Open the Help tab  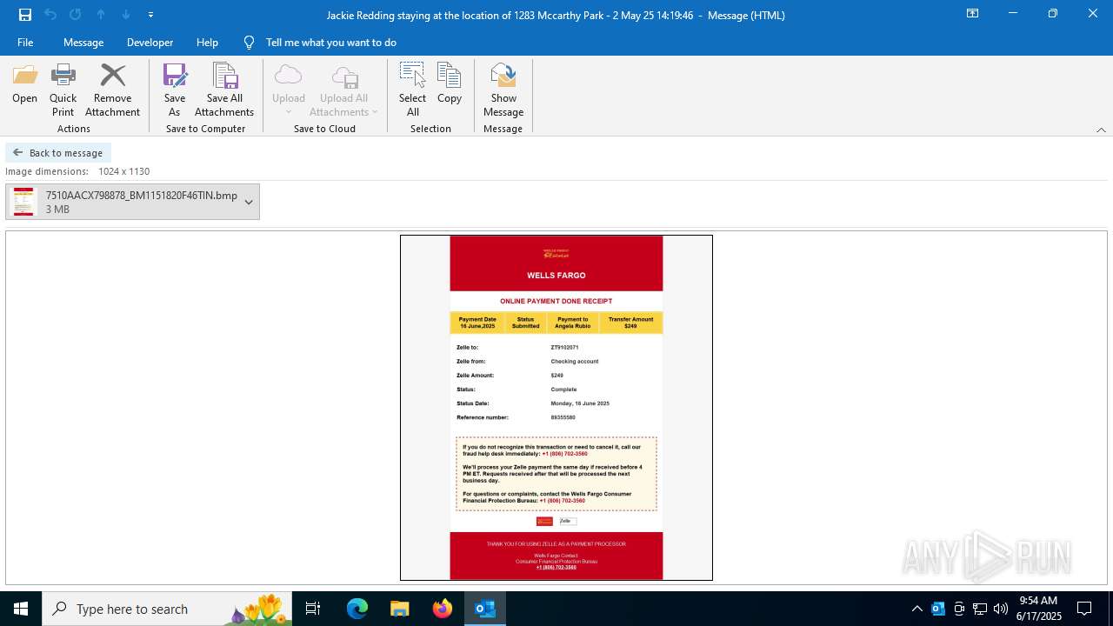207,43
